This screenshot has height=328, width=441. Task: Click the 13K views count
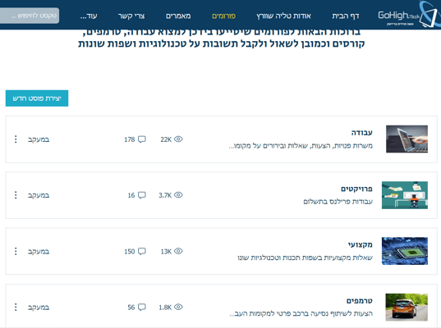click(x=166, y=252)
